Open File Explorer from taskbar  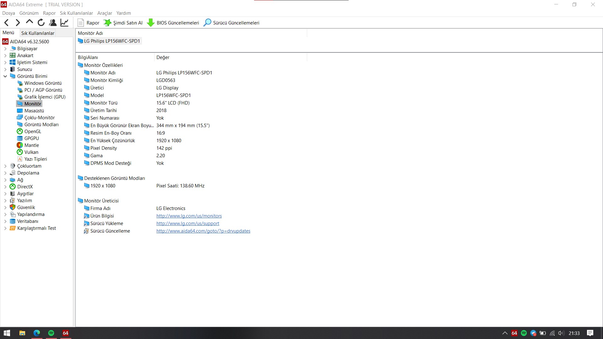(22, 333)
